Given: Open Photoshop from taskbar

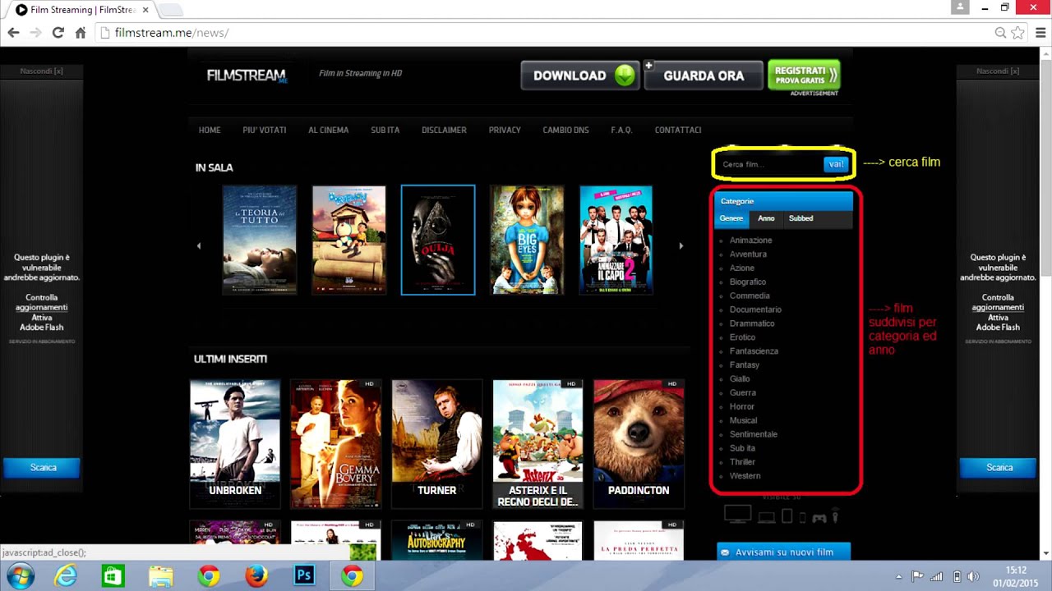Looking at the screenshot, I should click(304, 576).
